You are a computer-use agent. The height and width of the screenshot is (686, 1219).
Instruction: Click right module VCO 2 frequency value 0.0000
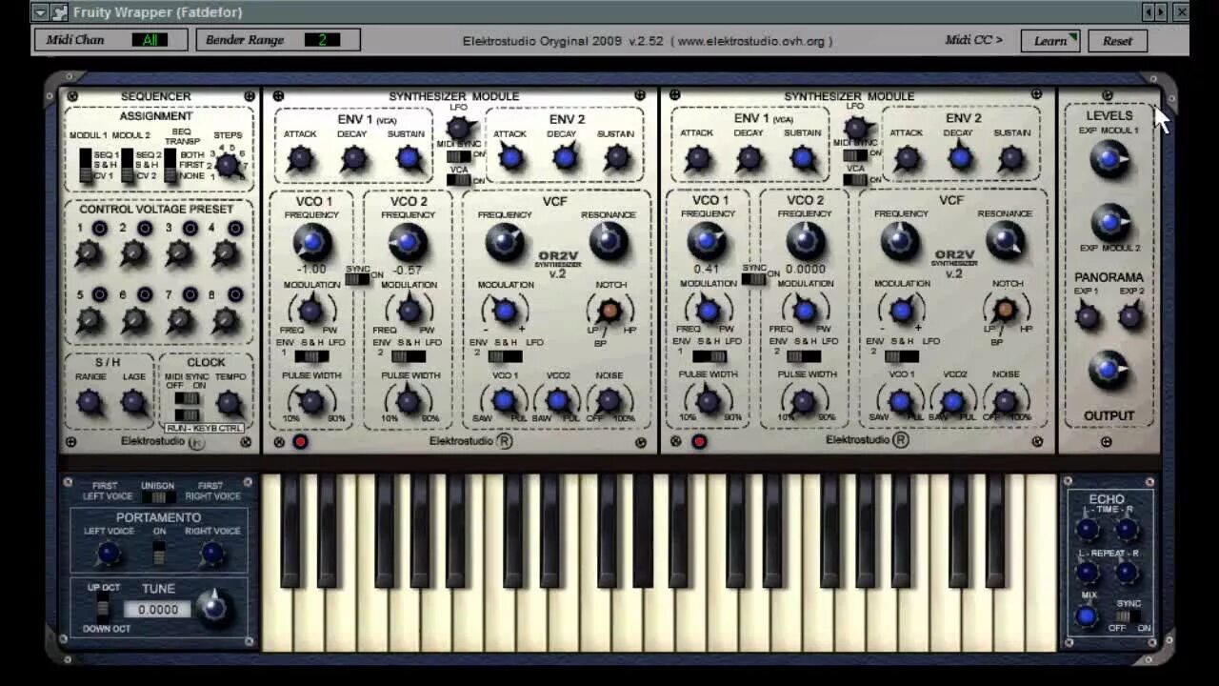805,269
